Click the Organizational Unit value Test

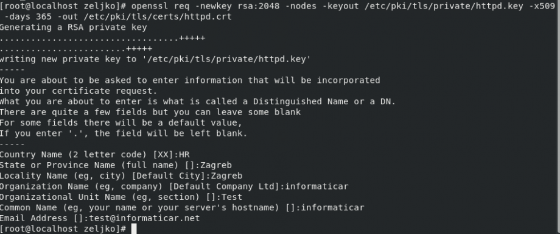tap(232, 197)
